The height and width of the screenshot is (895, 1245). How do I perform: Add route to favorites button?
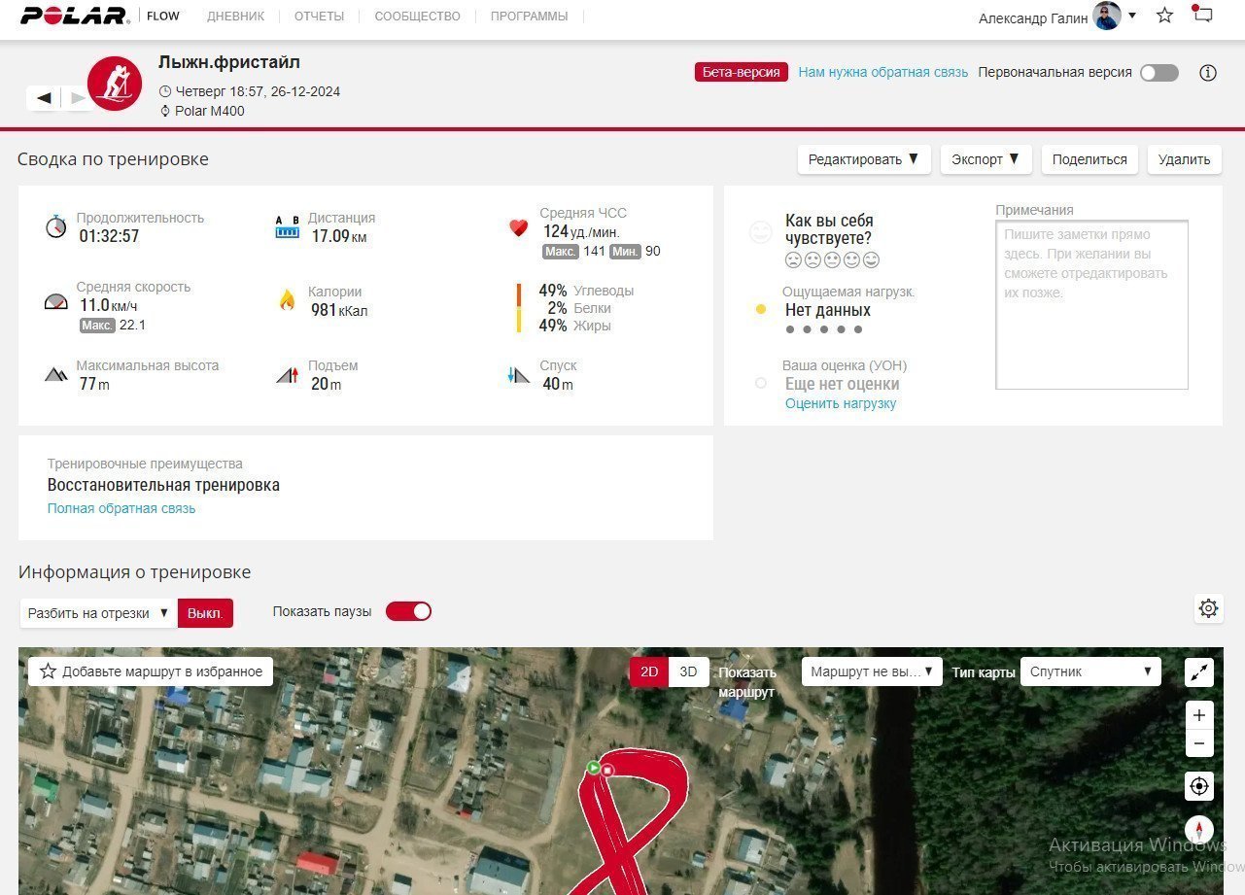tap(151, 671)
